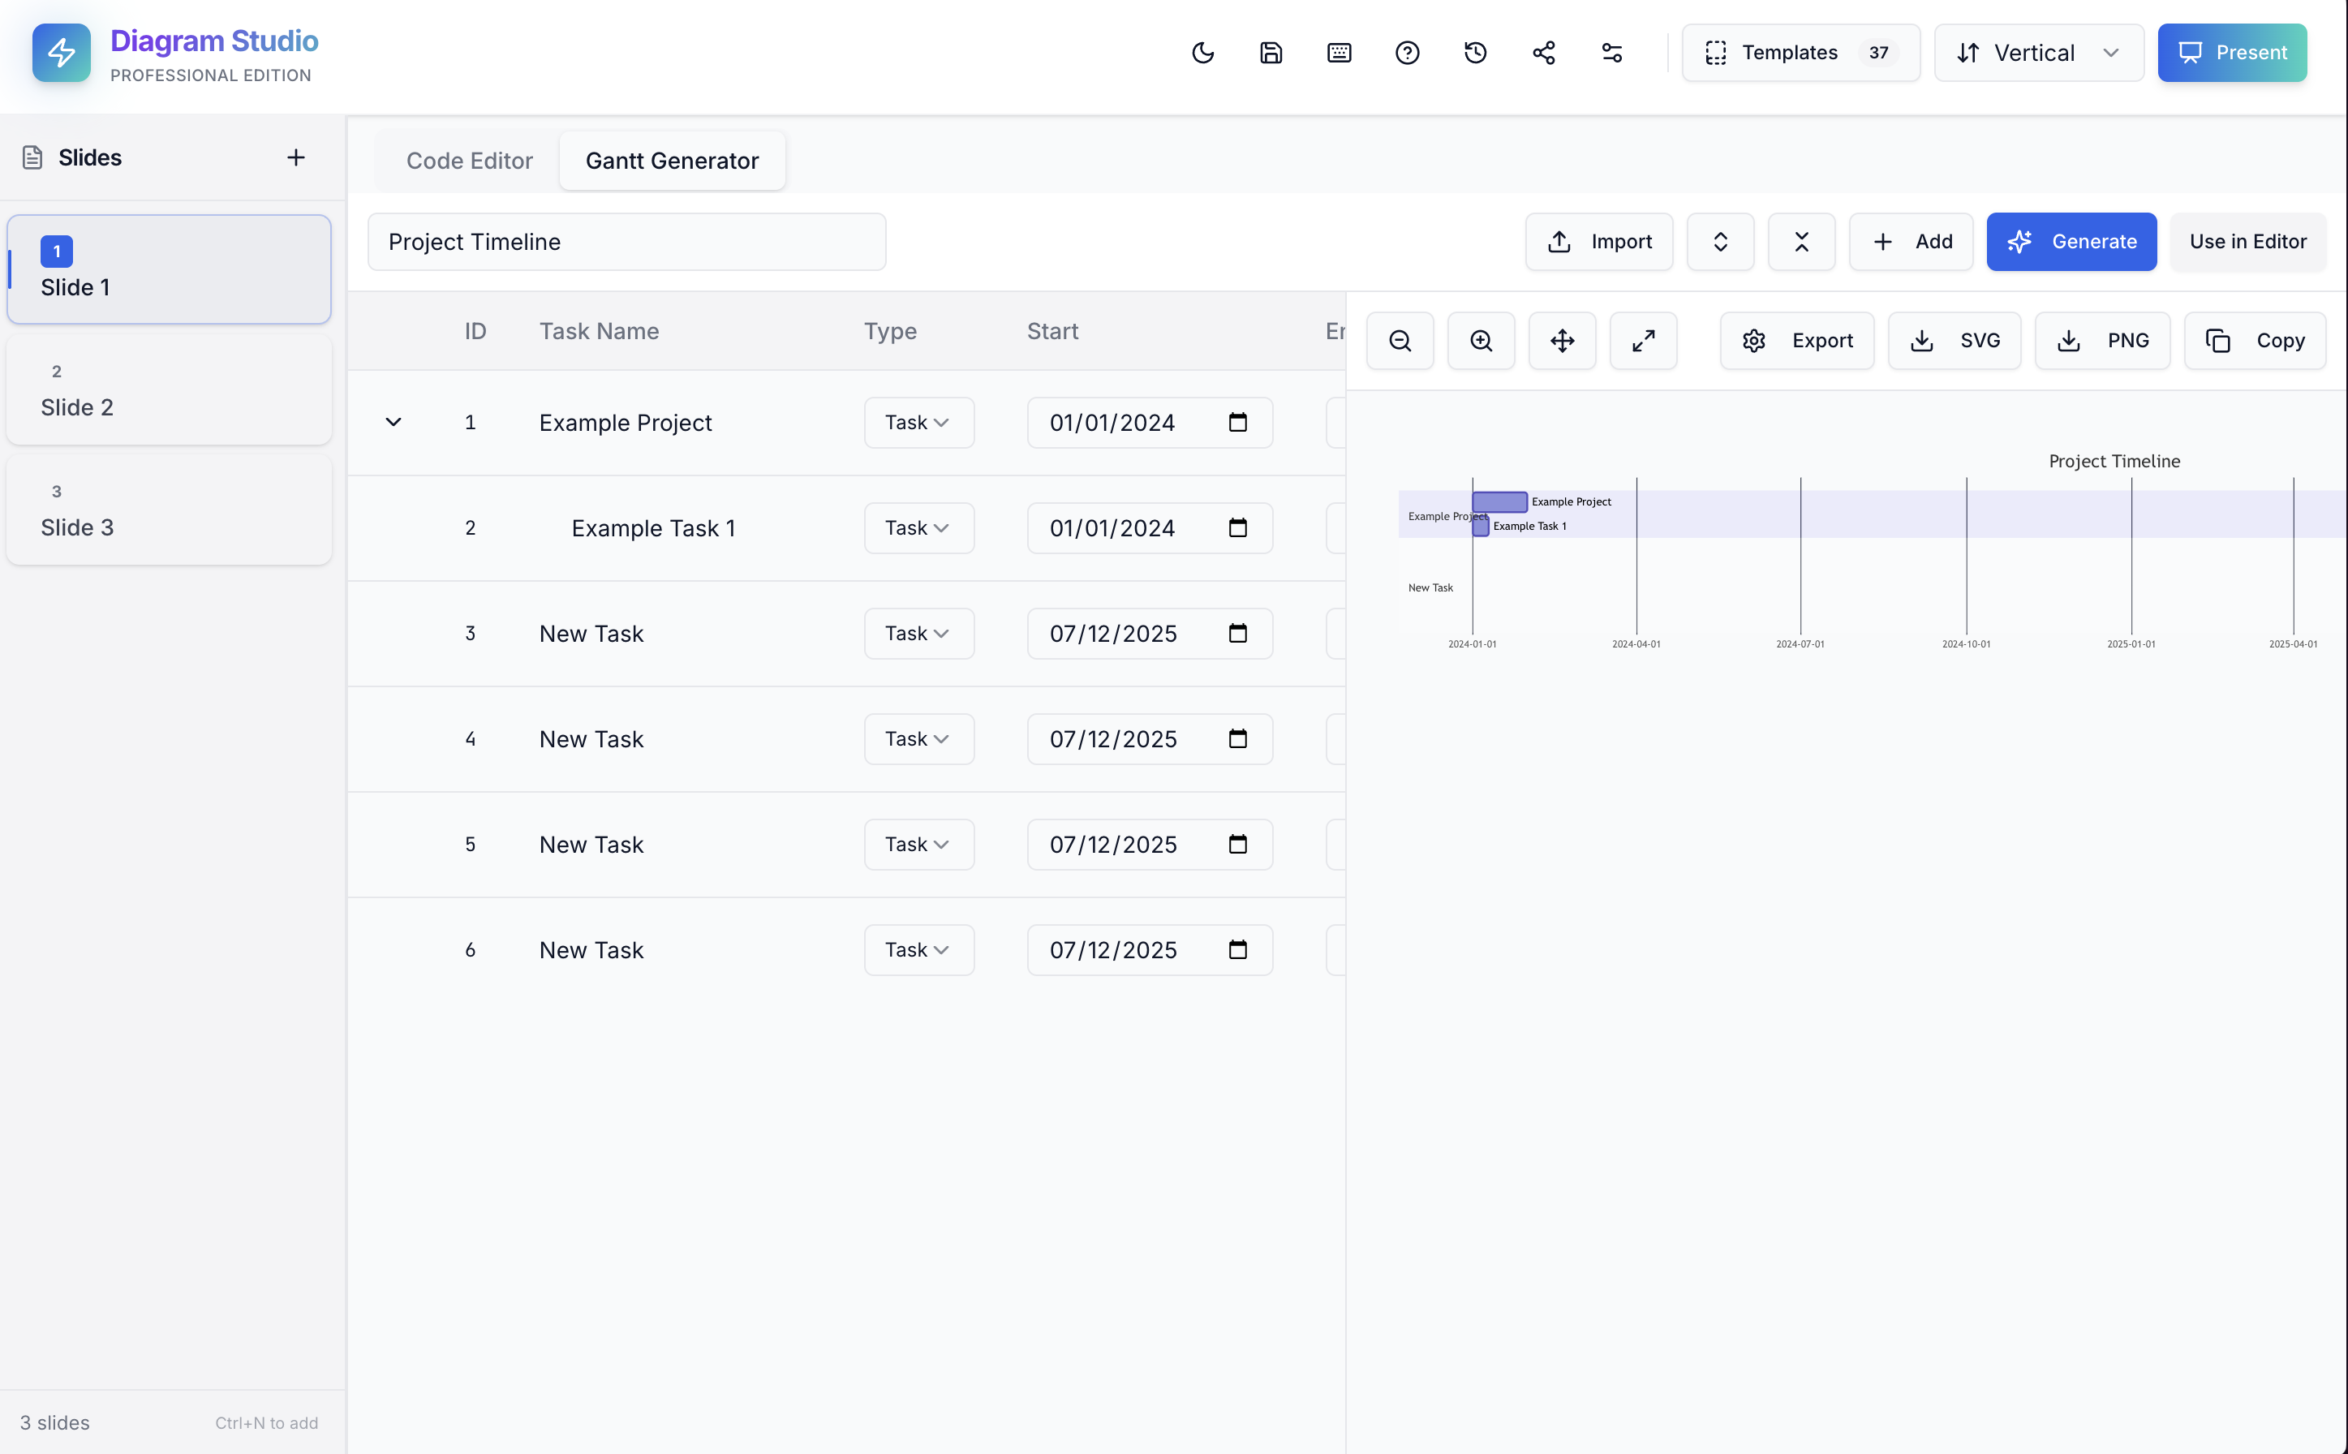The image size is (2348, 1454).
Task: Select Slide 2 in sidebar
Action: [170, 390]
